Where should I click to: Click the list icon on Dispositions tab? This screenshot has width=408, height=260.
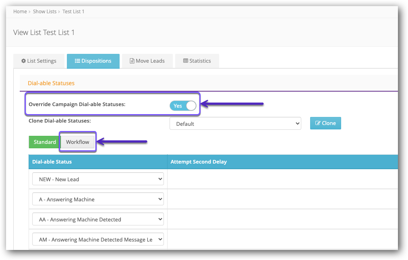point(78,61)
